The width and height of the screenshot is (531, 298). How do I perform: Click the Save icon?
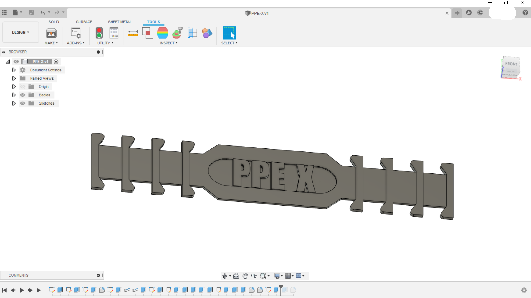(31, 12)
